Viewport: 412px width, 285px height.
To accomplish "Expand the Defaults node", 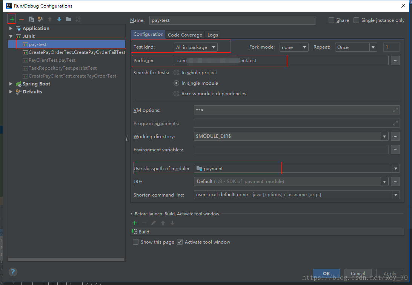I will coord(11,91).
